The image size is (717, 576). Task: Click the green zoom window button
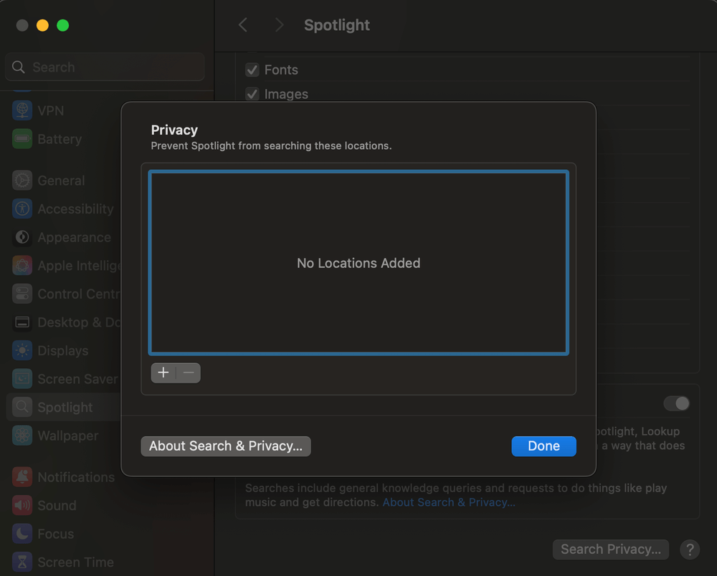pyautogui.click(x=62, y=25)
